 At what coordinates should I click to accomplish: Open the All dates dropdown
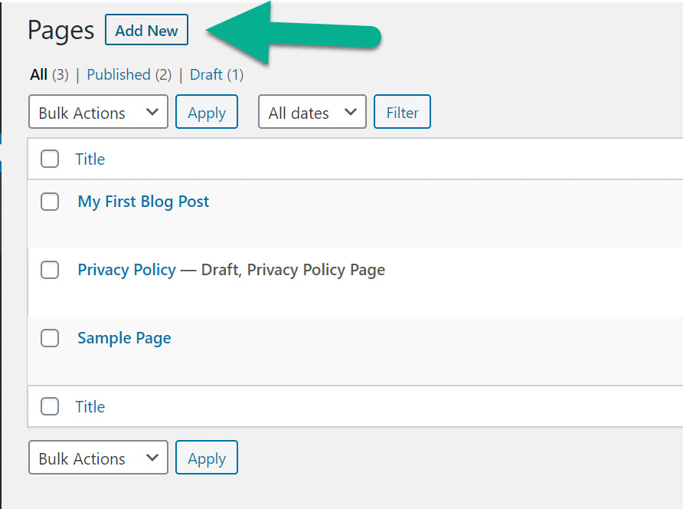(x=312, y=111)
